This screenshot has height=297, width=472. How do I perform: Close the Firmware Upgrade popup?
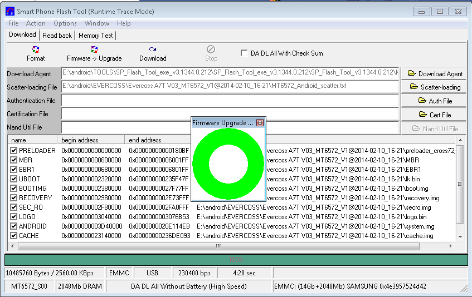pos(260,122)
